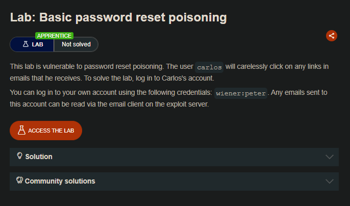Expand Community solutions using its chevron arrow
This screenshot has height=206, width=350.
(x=329, y=181)
